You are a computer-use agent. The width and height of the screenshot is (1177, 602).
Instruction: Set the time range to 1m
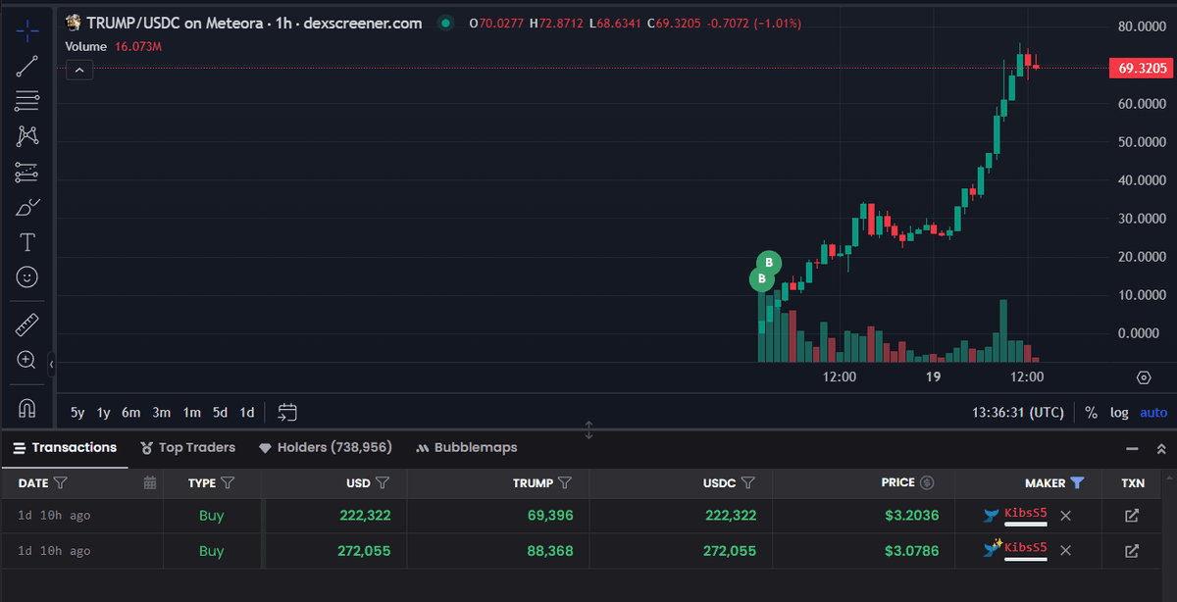pos(192,413)
